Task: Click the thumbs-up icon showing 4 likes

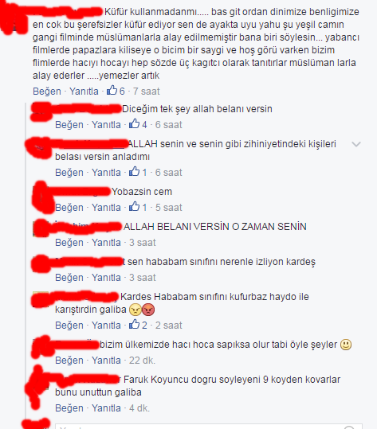Action: click(x=134, y=123)
